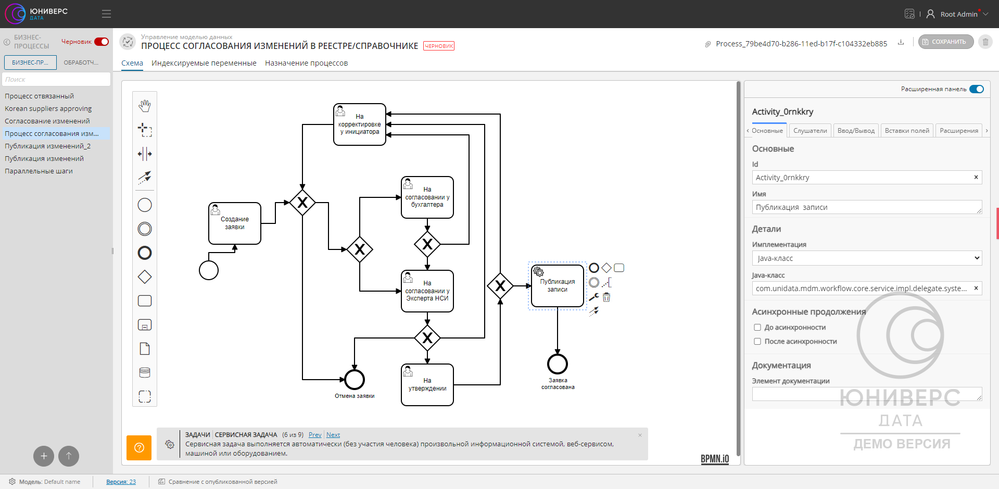999x489 pixels.
Task: Select the data store reference icon
Action: (x=145, y=373)
